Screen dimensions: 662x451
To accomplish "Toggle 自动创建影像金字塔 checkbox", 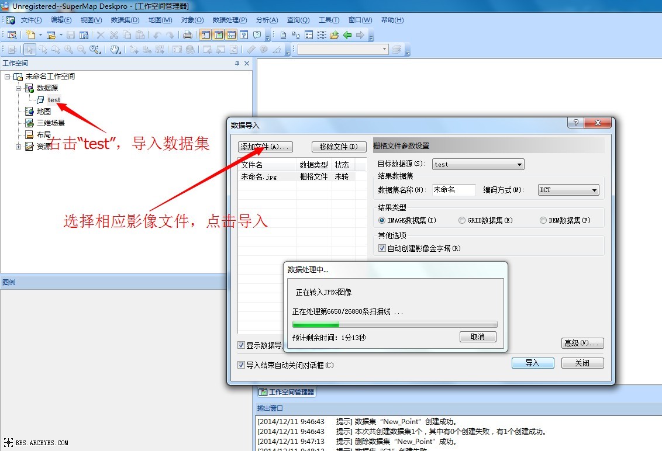I will 382,248.
